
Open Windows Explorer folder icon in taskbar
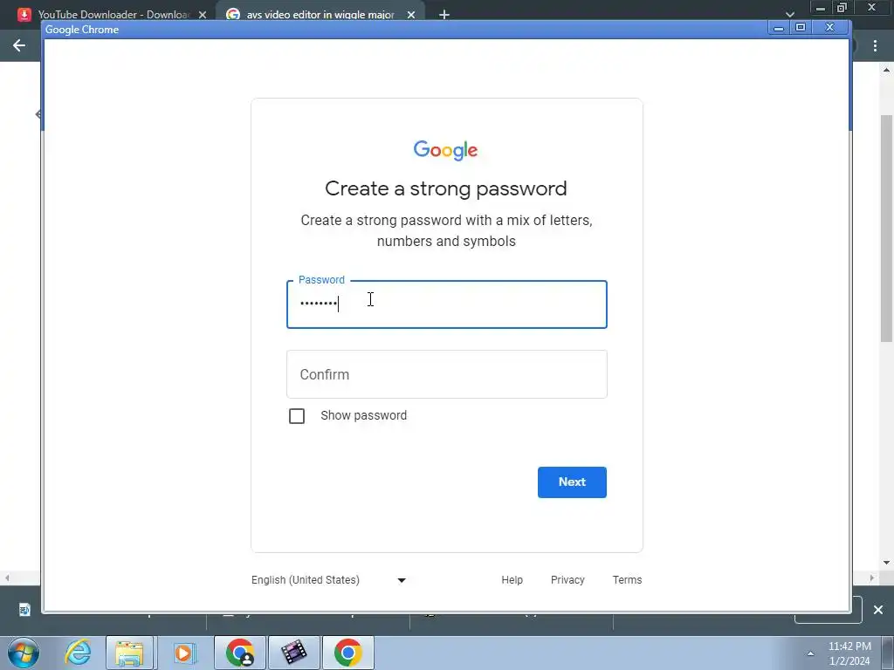[x=129, y=653]
